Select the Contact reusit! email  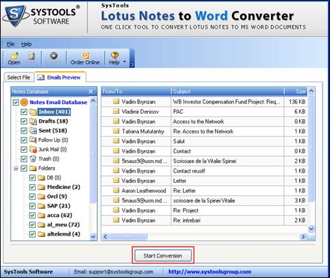click(x=189, y=171)
